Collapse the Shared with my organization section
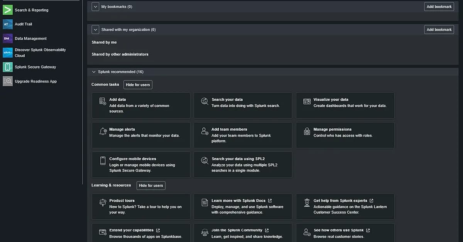Viewport: 463px width, 242px height. (95, 30)
